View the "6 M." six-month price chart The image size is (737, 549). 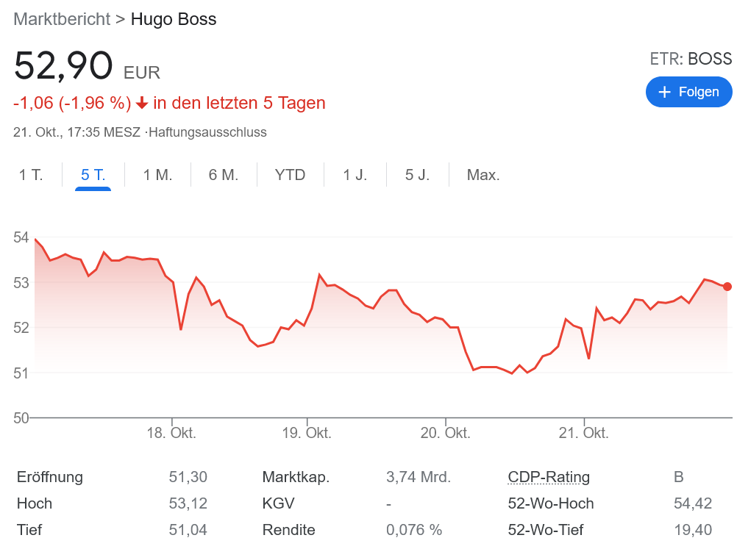(x=222, y=175)
